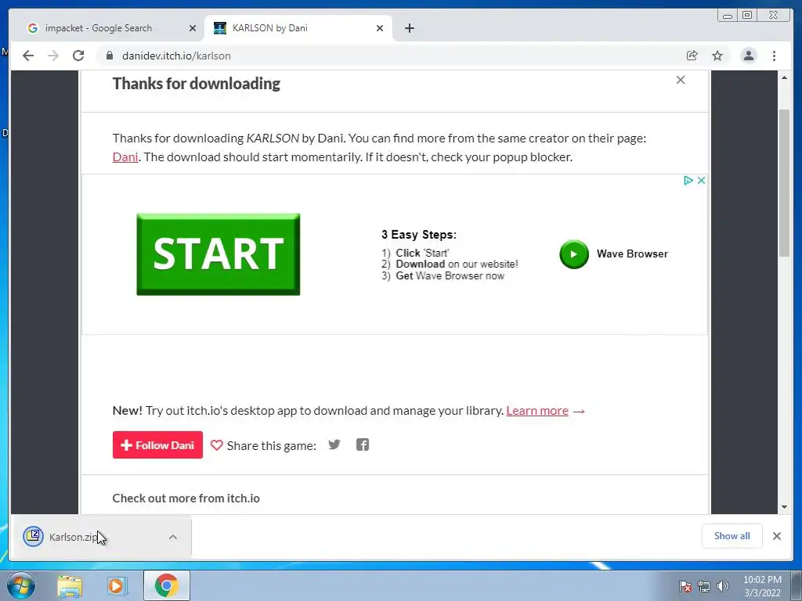Open the AdChoices triangle icon
Image resolution: width=802 pixels, height=601 pixels.
click(x=688, y=181)
